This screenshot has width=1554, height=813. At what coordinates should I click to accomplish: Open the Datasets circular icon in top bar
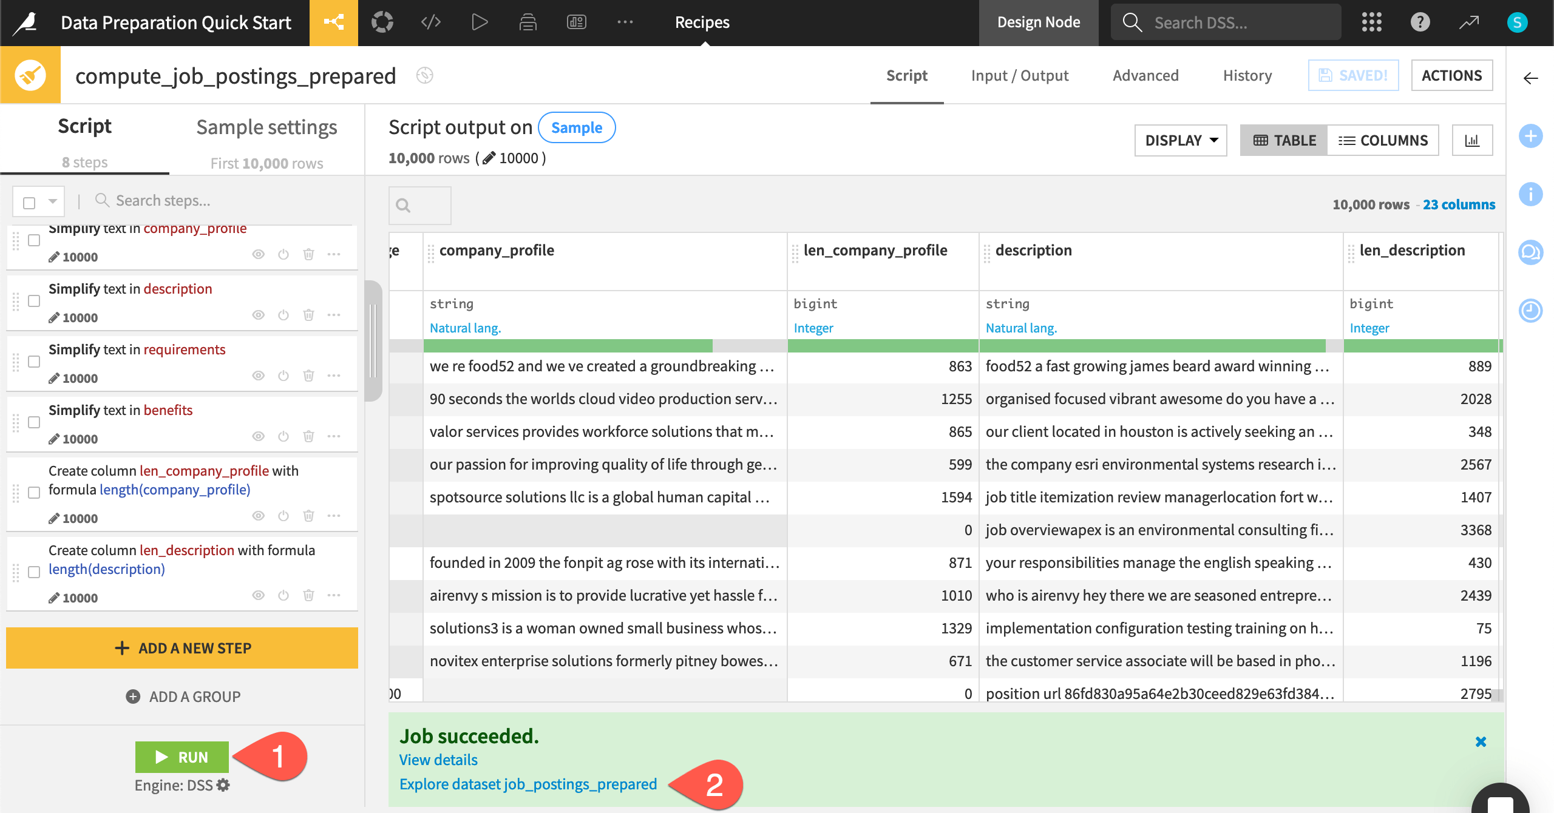tap(382, 22)
